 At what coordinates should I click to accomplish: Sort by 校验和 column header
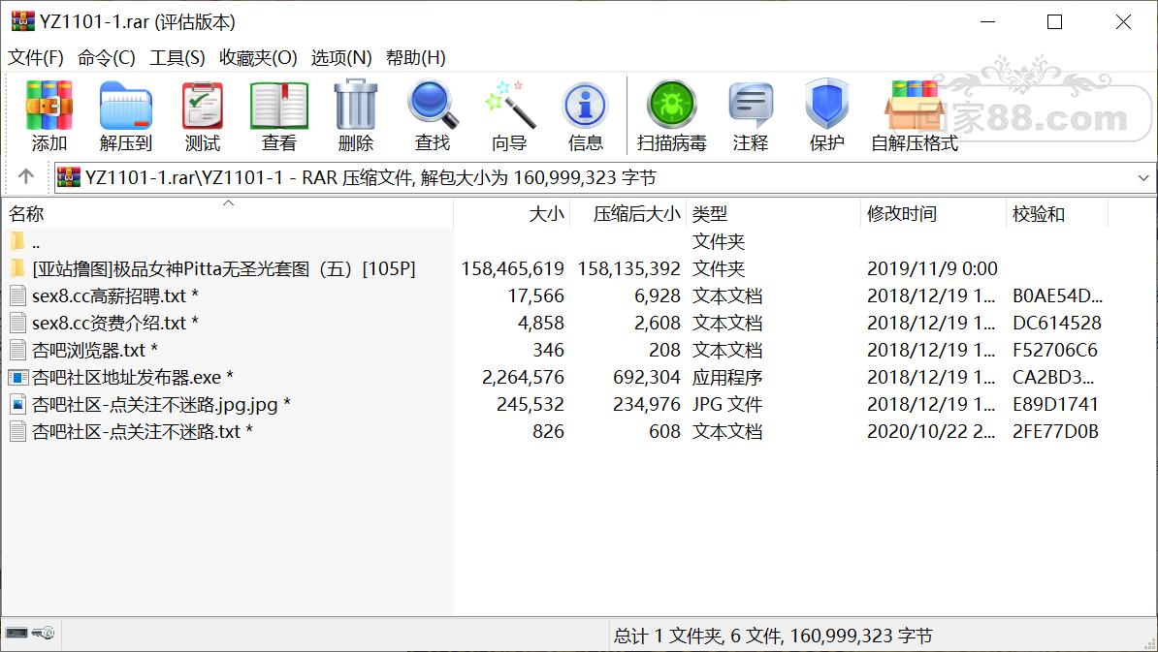coord(1057,214)
